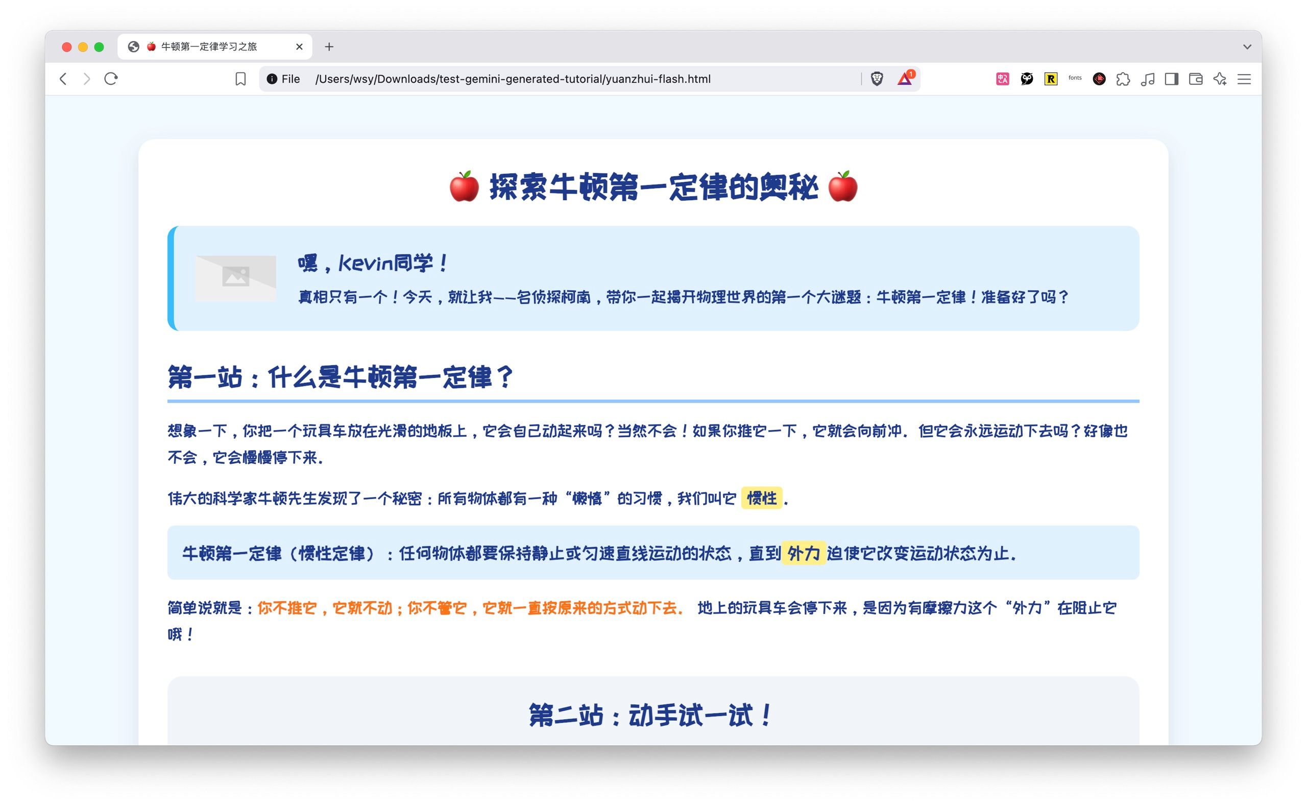Open the music note playlist icon
This screenshot has width=1307, height=805.
[1147, 79]
